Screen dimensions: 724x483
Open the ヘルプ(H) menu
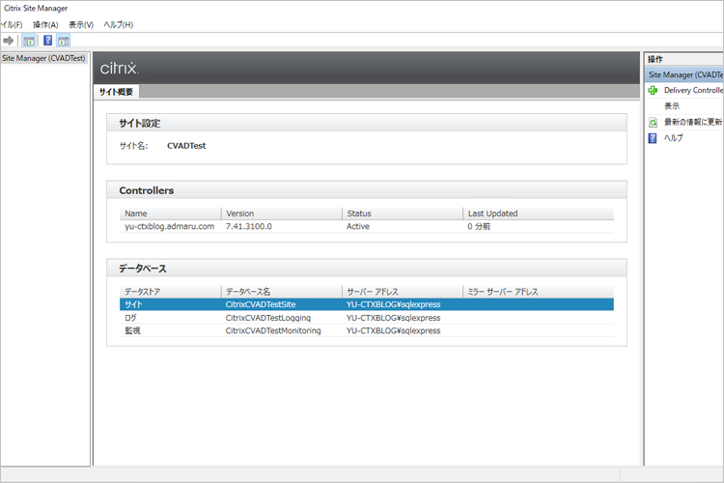[118, 24]
